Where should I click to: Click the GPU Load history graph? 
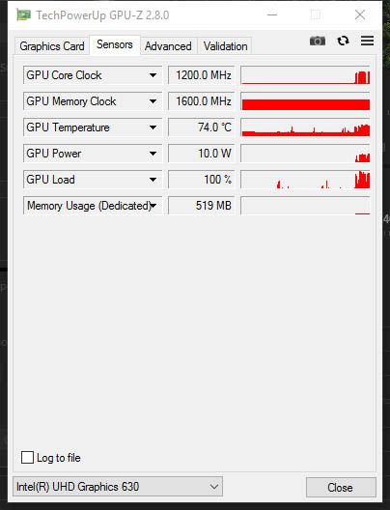[305, 180]
